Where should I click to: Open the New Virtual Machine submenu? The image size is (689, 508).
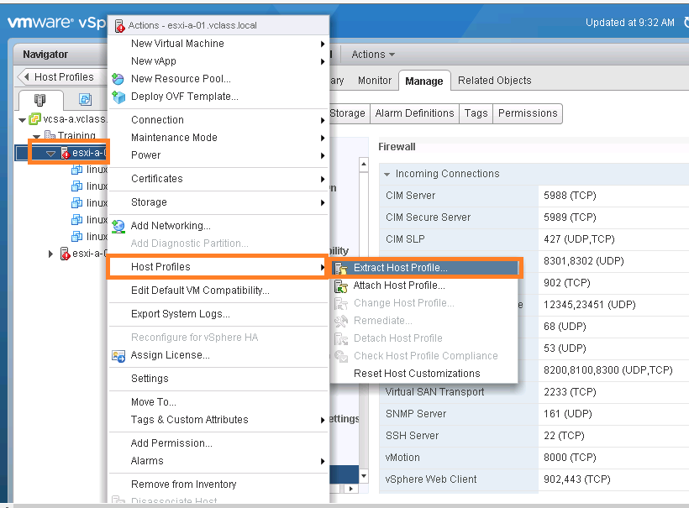(218, 44)
